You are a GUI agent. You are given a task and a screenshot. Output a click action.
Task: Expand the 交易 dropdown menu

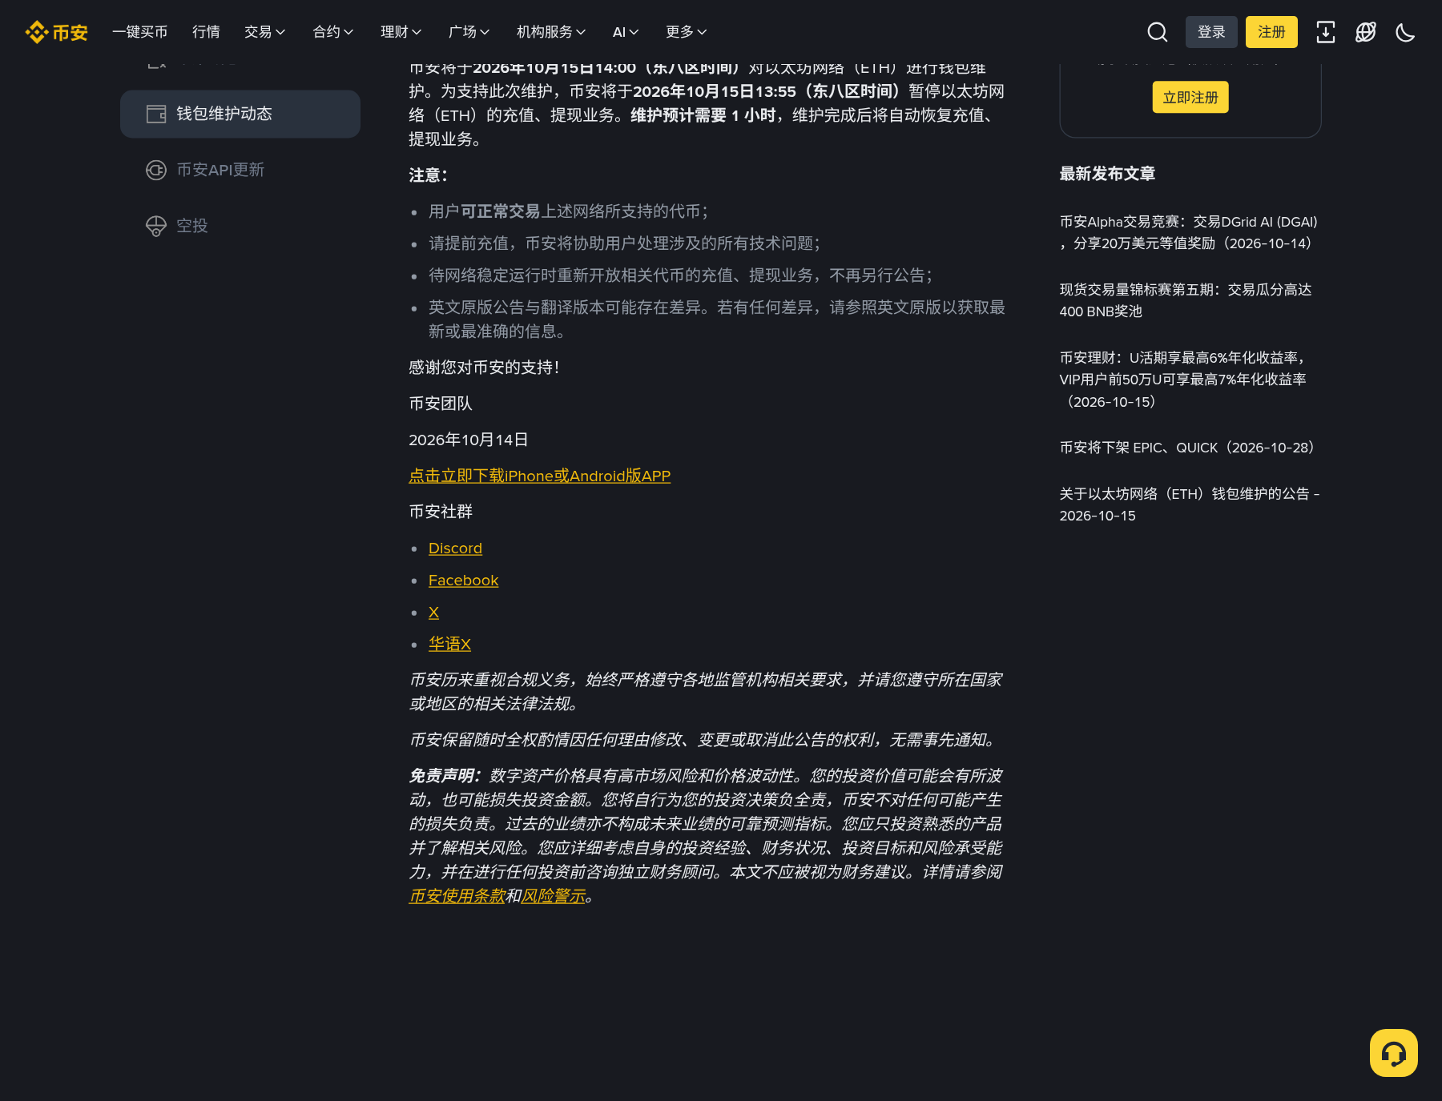point(264,32)
